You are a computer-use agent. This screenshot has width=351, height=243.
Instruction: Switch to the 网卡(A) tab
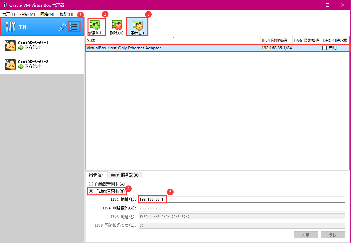tap(96, 175)
